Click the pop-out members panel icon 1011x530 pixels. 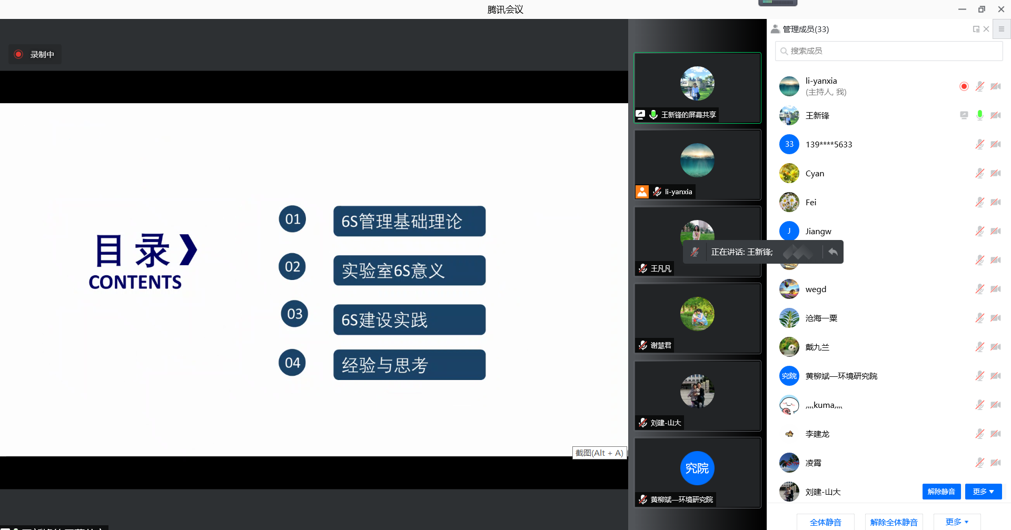pyautogui.click(x=976, y=29)
